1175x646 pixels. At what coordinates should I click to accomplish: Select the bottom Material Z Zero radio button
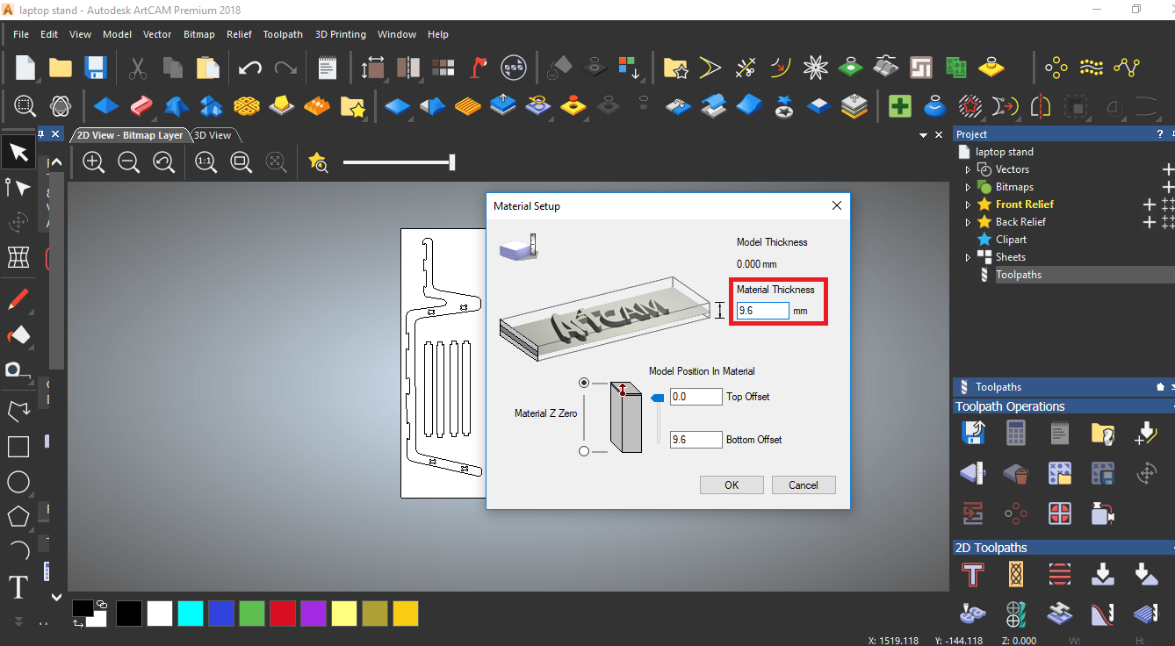[584, 451]
